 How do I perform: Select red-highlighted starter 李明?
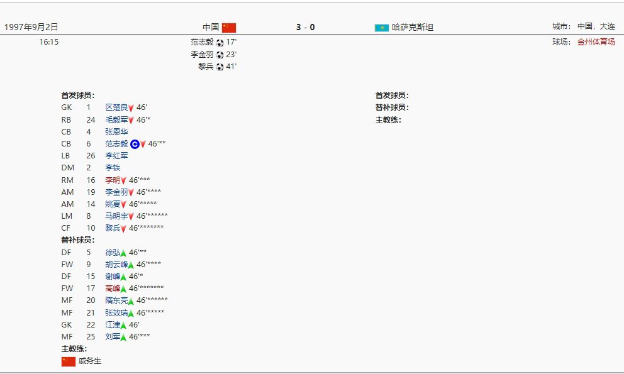pyautogui.click(x=113, y=180)
